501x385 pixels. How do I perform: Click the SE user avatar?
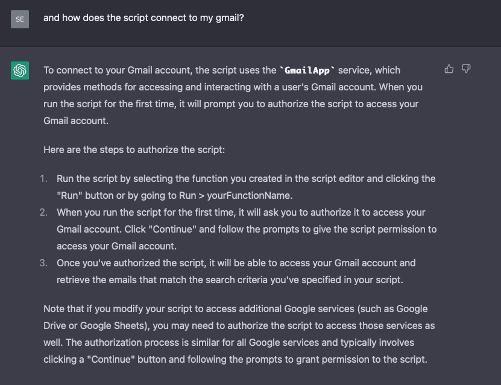[20, 19]
